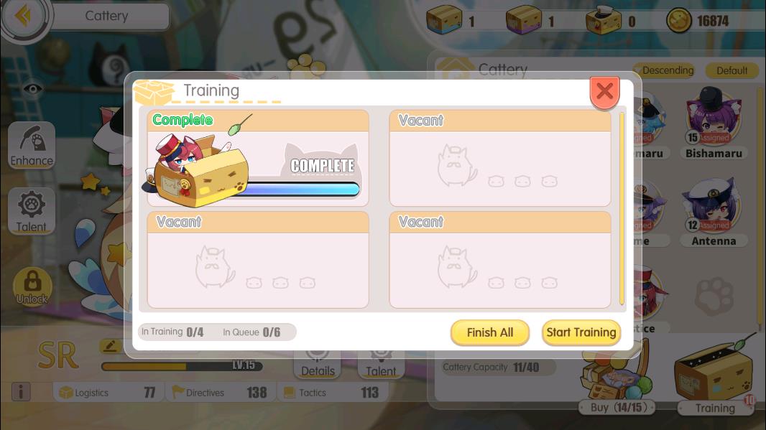This screenshot has width=766, height=430.
Task: Click the Finish All button
Action: coord(489,332)
